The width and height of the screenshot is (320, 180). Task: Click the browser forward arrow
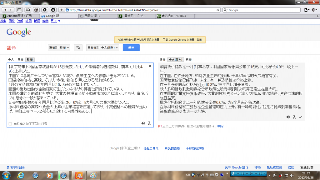11,10
